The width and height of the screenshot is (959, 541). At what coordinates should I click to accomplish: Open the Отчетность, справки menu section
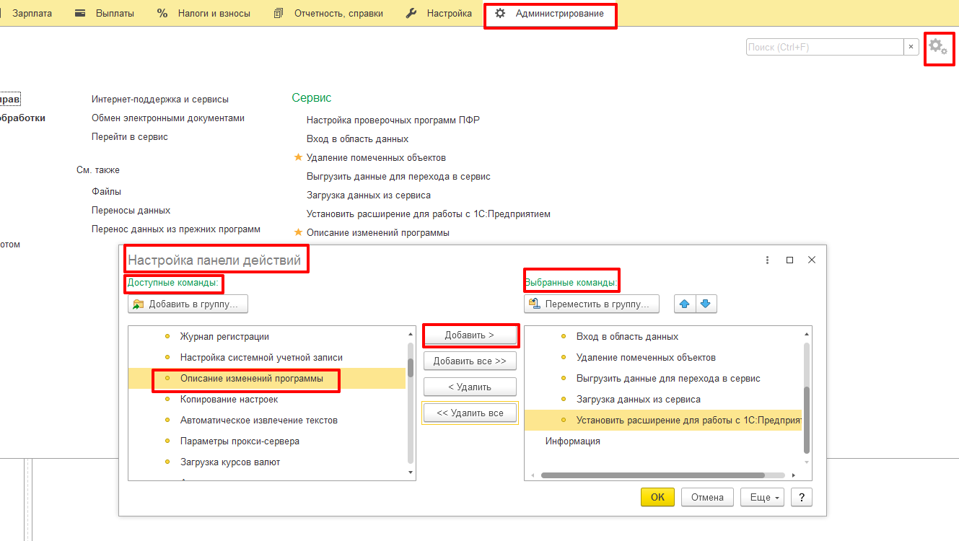click(x=329, y=14)
